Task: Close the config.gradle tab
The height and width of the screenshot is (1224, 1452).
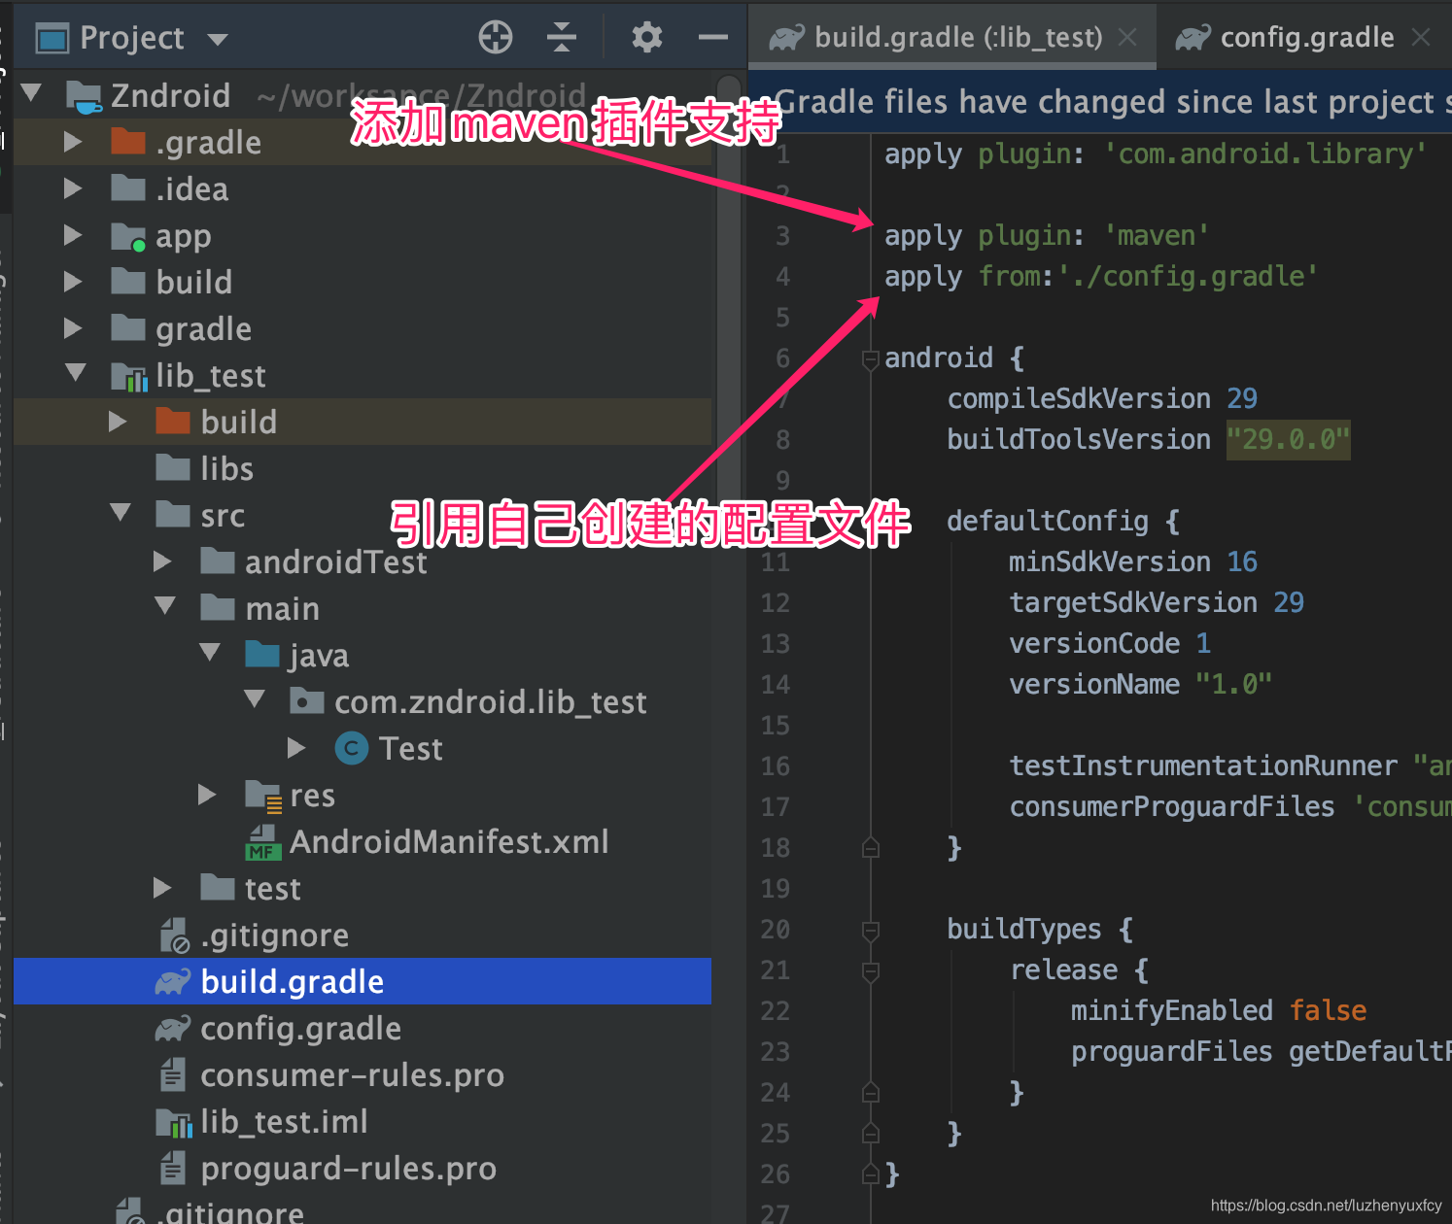Action: pyautogui.click(x=1421, y=37)
